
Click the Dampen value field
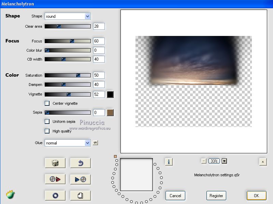[x=99, y=85]
